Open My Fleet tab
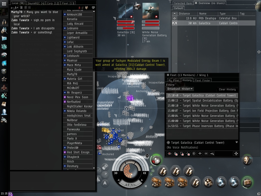 (174, 80)
